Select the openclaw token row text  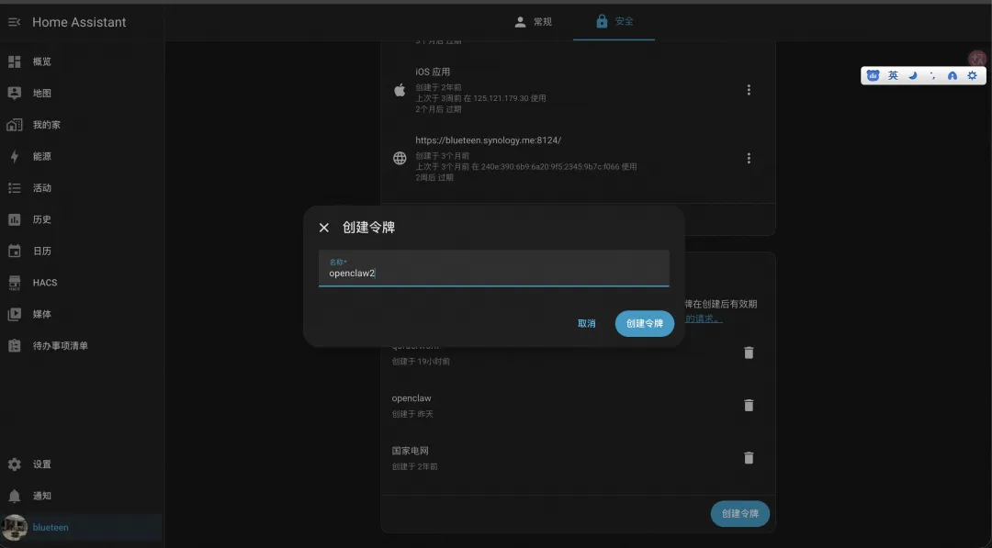click(411, 398)
